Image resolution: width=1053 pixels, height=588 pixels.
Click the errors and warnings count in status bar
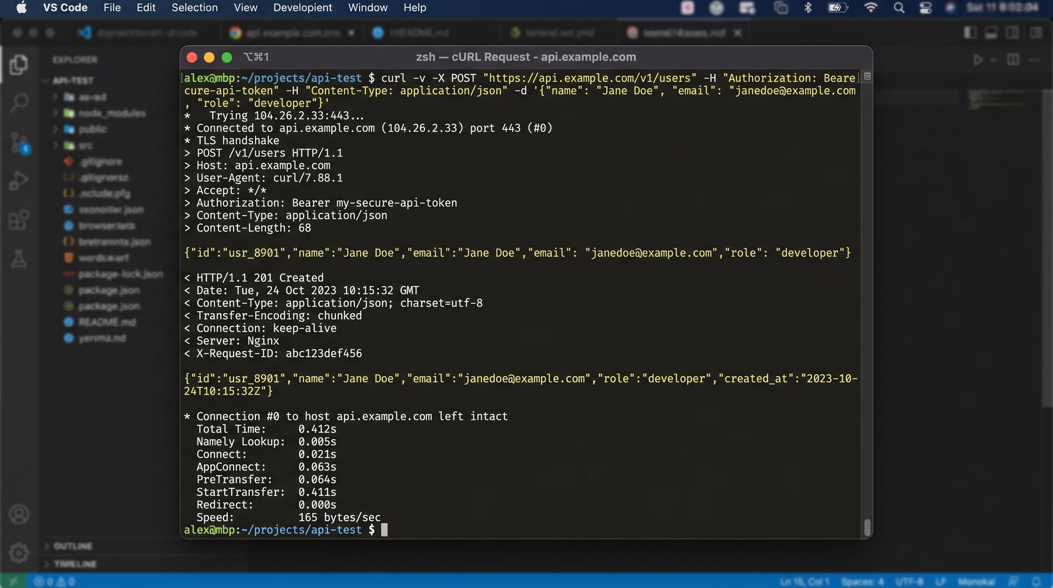coord(55,581)
